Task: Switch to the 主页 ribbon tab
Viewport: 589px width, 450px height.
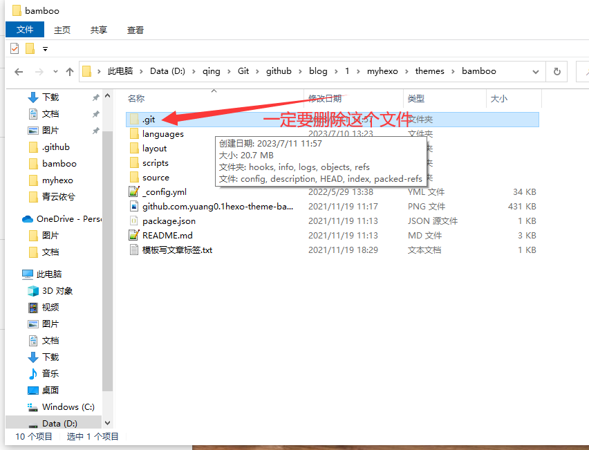Action: (x=62, y=30)
